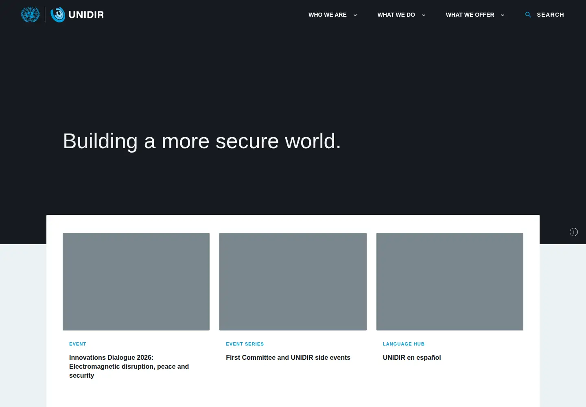Click the EVENT category label
The height and width of the screenshot is (407, 586).
(78, 344)
